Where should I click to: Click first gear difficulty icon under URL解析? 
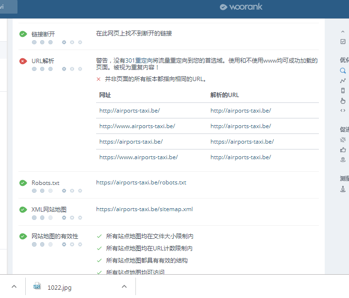pyautogui.click(x=64, y=69)
